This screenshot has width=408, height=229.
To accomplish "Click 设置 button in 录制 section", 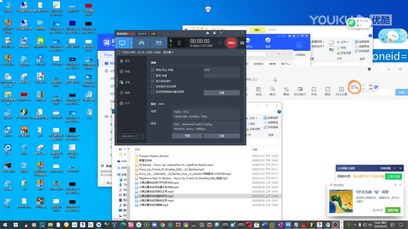I will 222,93.
